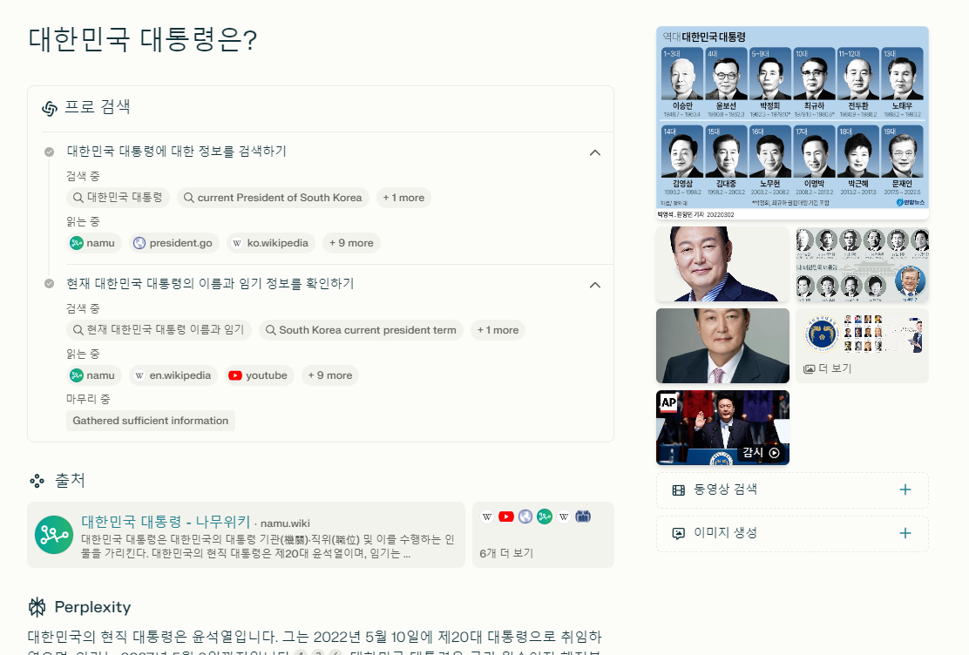Click the video search film icon
The image size is (969, 655).
click(x=679, y=490)
